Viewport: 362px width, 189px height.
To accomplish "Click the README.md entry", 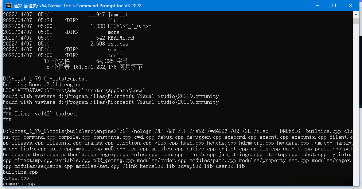I will [121, 38].
